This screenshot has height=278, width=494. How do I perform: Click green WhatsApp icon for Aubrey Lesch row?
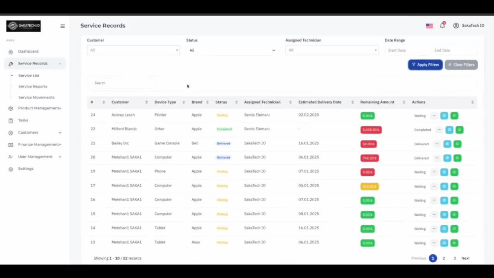pos(454,116)
